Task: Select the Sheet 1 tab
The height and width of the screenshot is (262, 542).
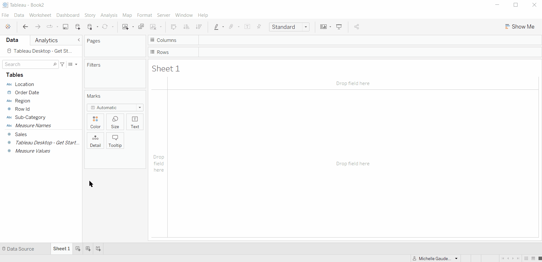Action: [62, 249]
